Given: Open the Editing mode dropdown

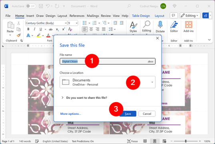Looking at the screenshot, I should (190, 16).
